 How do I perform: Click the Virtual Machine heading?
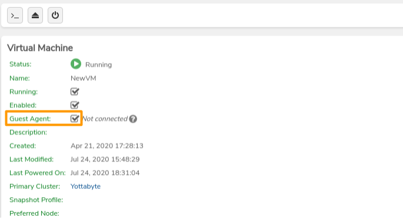[40, 48]
